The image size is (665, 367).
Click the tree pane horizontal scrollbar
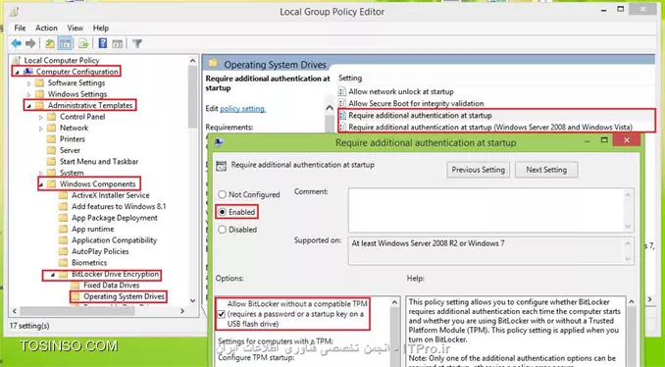[x=77, y=311]
